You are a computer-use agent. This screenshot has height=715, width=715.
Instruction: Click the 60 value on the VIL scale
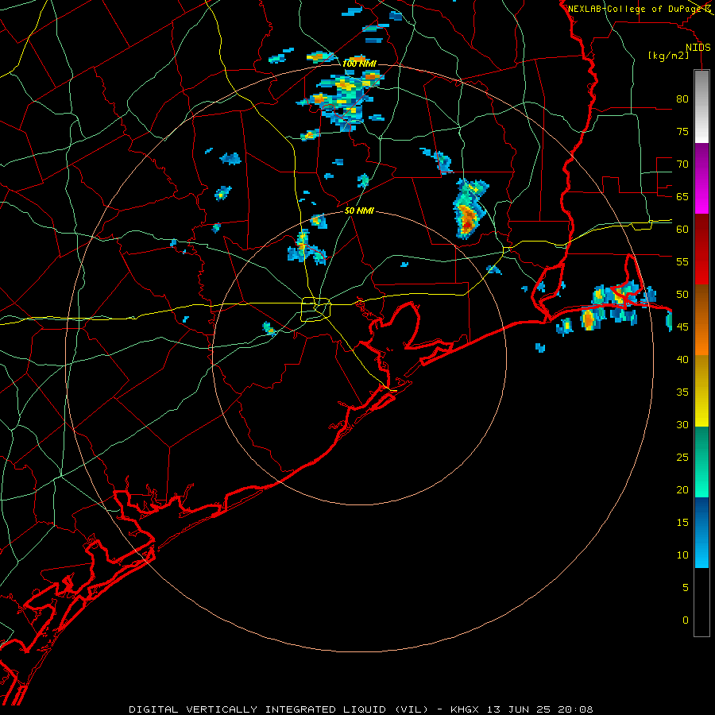[682, 230]
